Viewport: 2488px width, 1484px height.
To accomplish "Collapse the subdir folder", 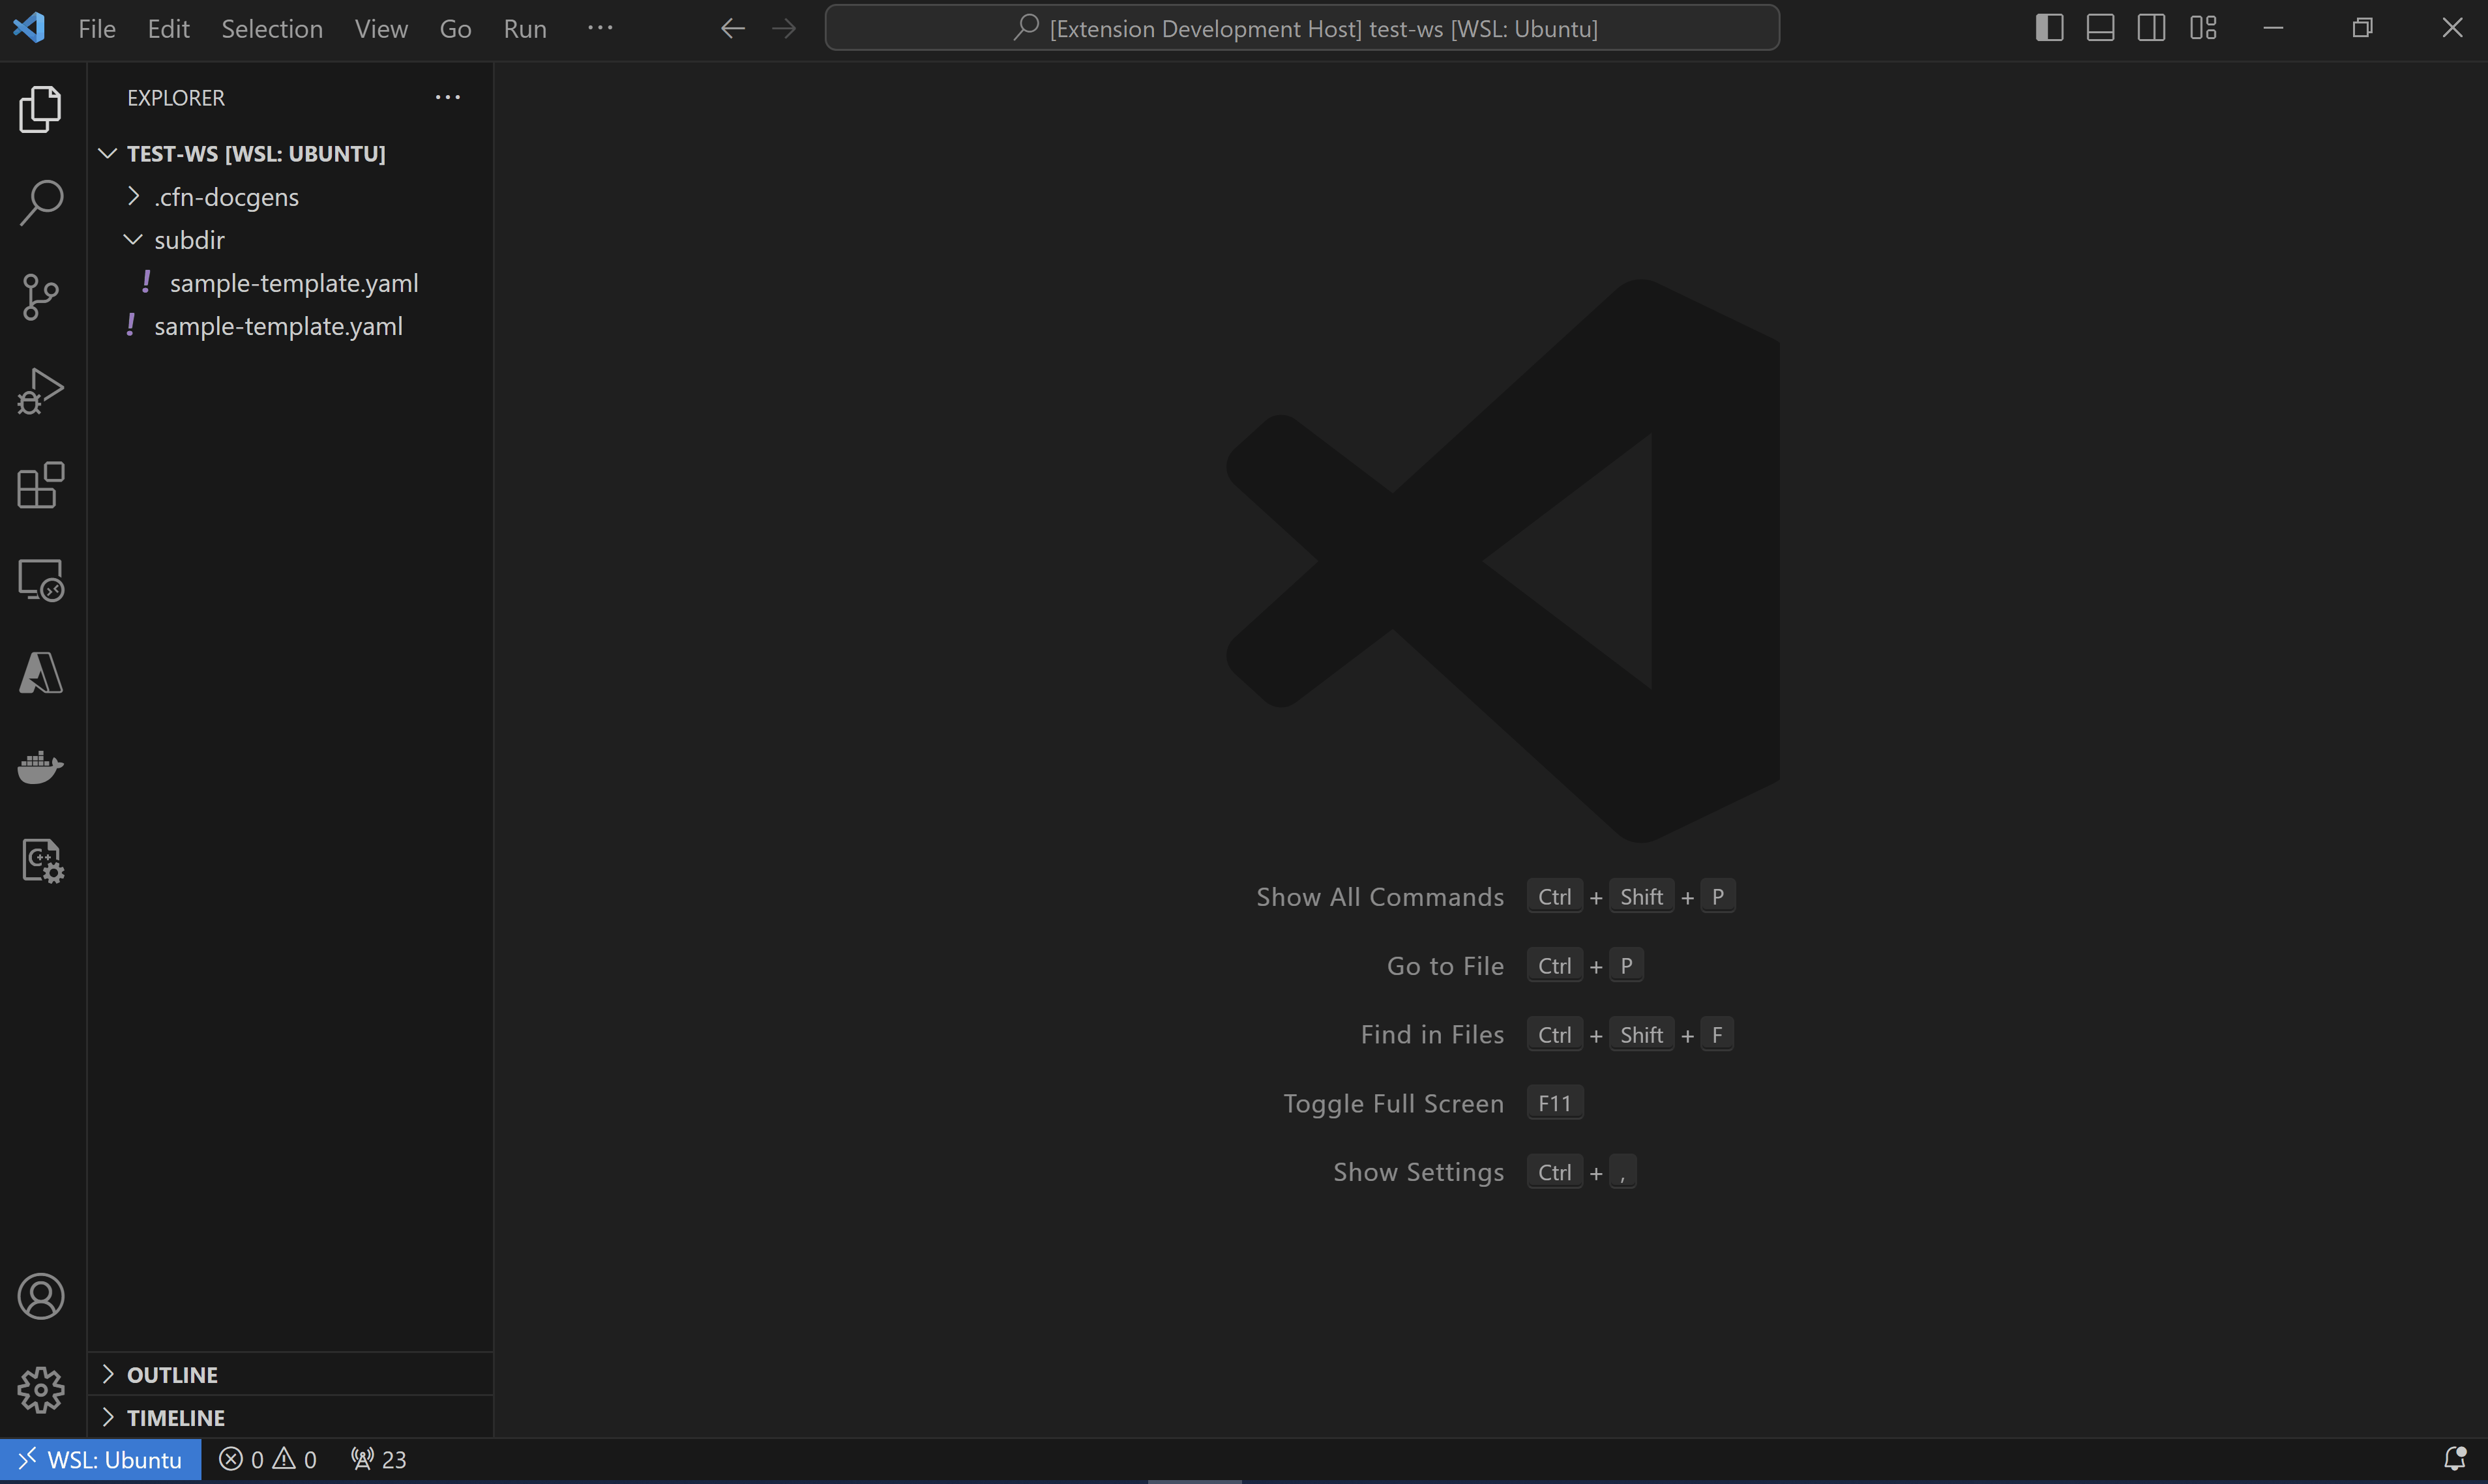I will pos(189,240).
